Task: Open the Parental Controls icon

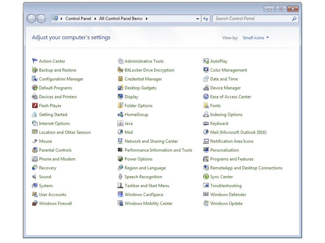Action: [35, 150]
